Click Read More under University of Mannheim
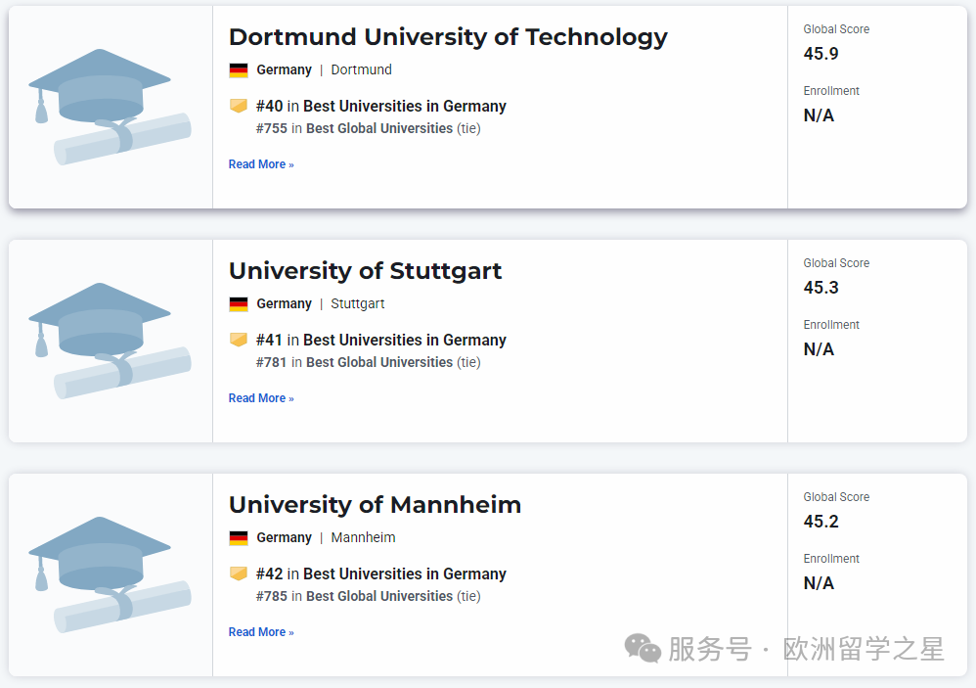976x688 pixels. (260, 632)
